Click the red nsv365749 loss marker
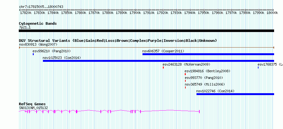This screenshot has width=283, height=129. click(x=185, y=87)
